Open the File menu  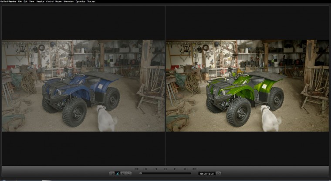[20, 2]
